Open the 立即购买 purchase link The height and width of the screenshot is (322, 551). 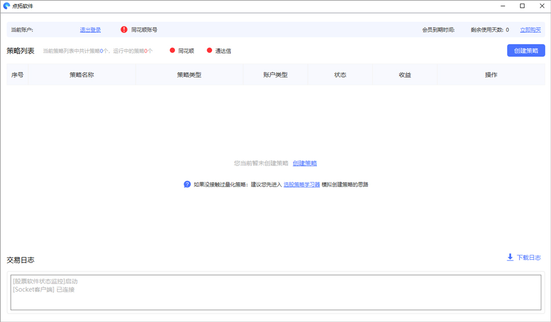[530, 30]
